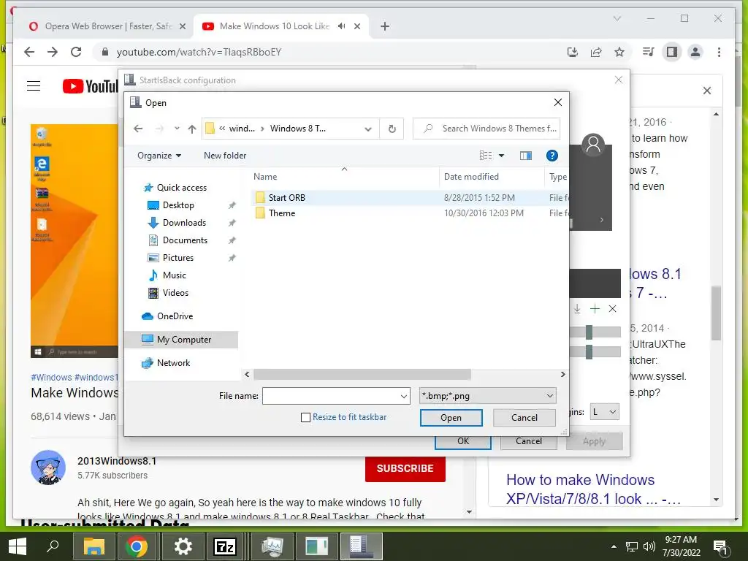Open 7-Zip from the taskbar
Viewport: 748px width, 561px height.
click(225, 546)
